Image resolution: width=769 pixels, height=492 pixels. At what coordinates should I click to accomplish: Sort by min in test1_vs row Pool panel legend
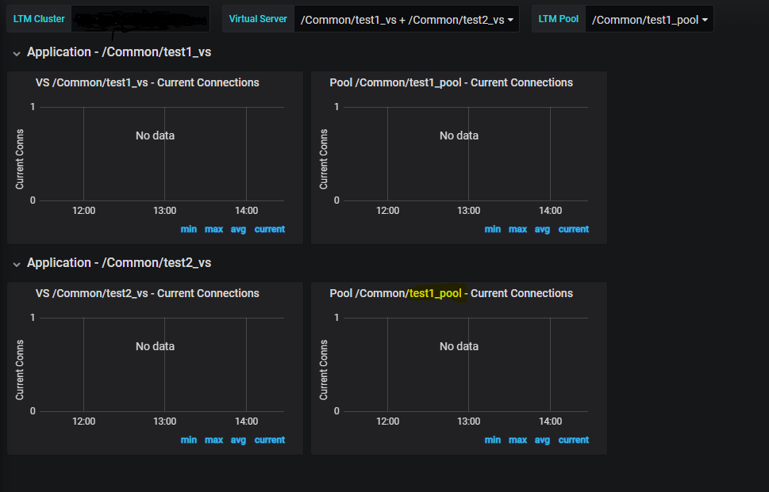492,229
